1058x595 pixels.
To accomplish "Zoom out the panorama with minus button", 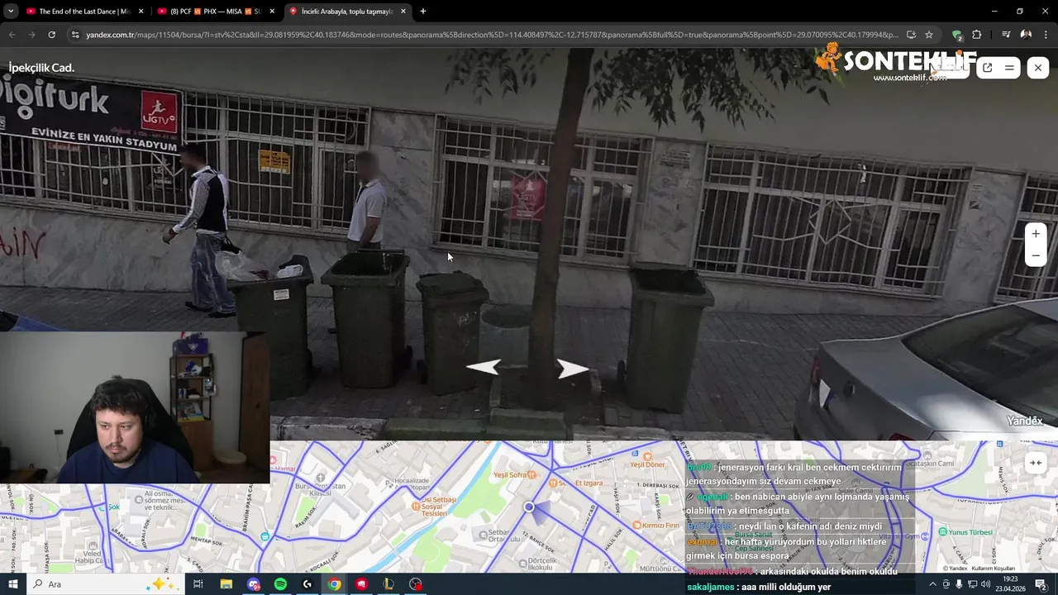I will pos(1036,256).
